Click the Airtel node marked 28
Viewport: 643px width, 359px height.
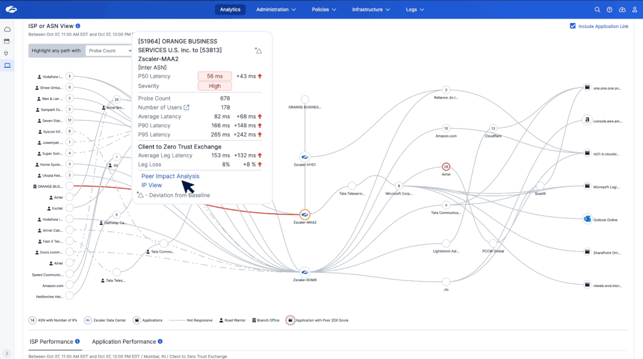click(446, 167)
